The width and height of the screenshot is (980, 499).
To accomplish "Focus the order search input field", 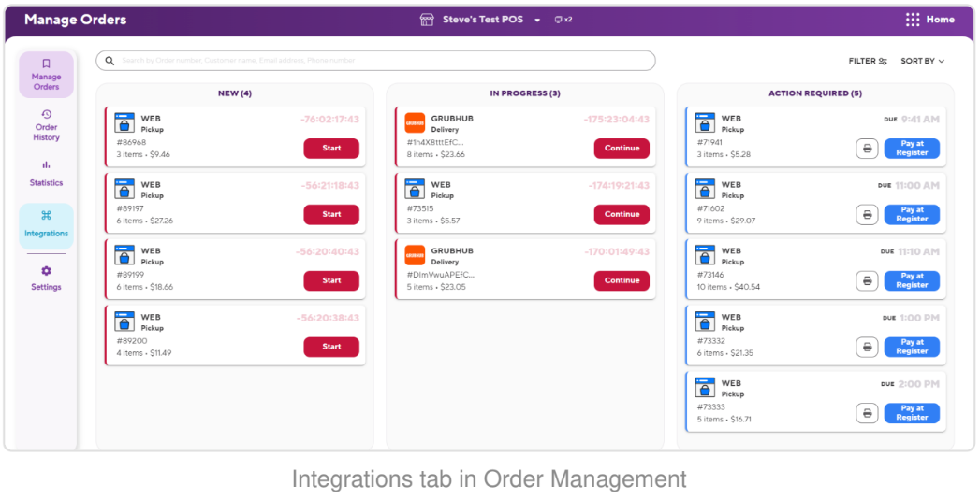I will click(375, 61).
